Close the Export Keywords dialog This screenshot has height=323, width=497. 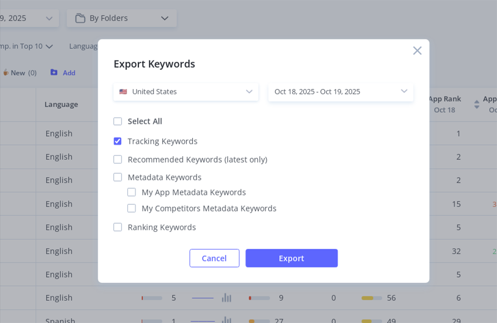point(417,51)
